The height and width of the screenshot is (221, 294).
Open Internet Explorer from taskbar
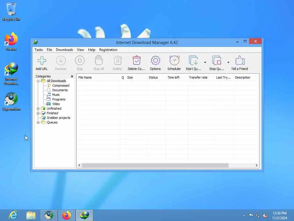click(13, 215)
